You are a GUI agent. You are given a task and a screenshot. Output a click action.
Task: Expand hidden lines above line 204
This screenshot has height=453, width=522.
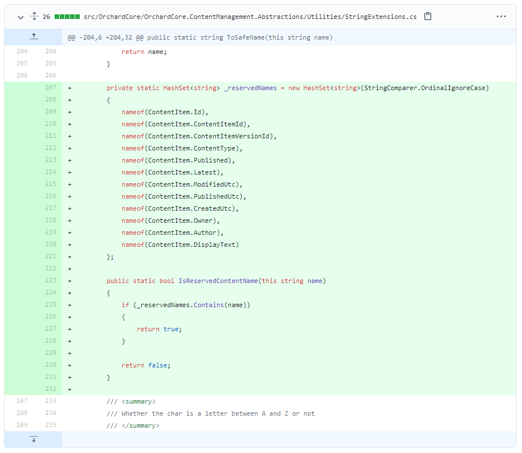point(33,37)
